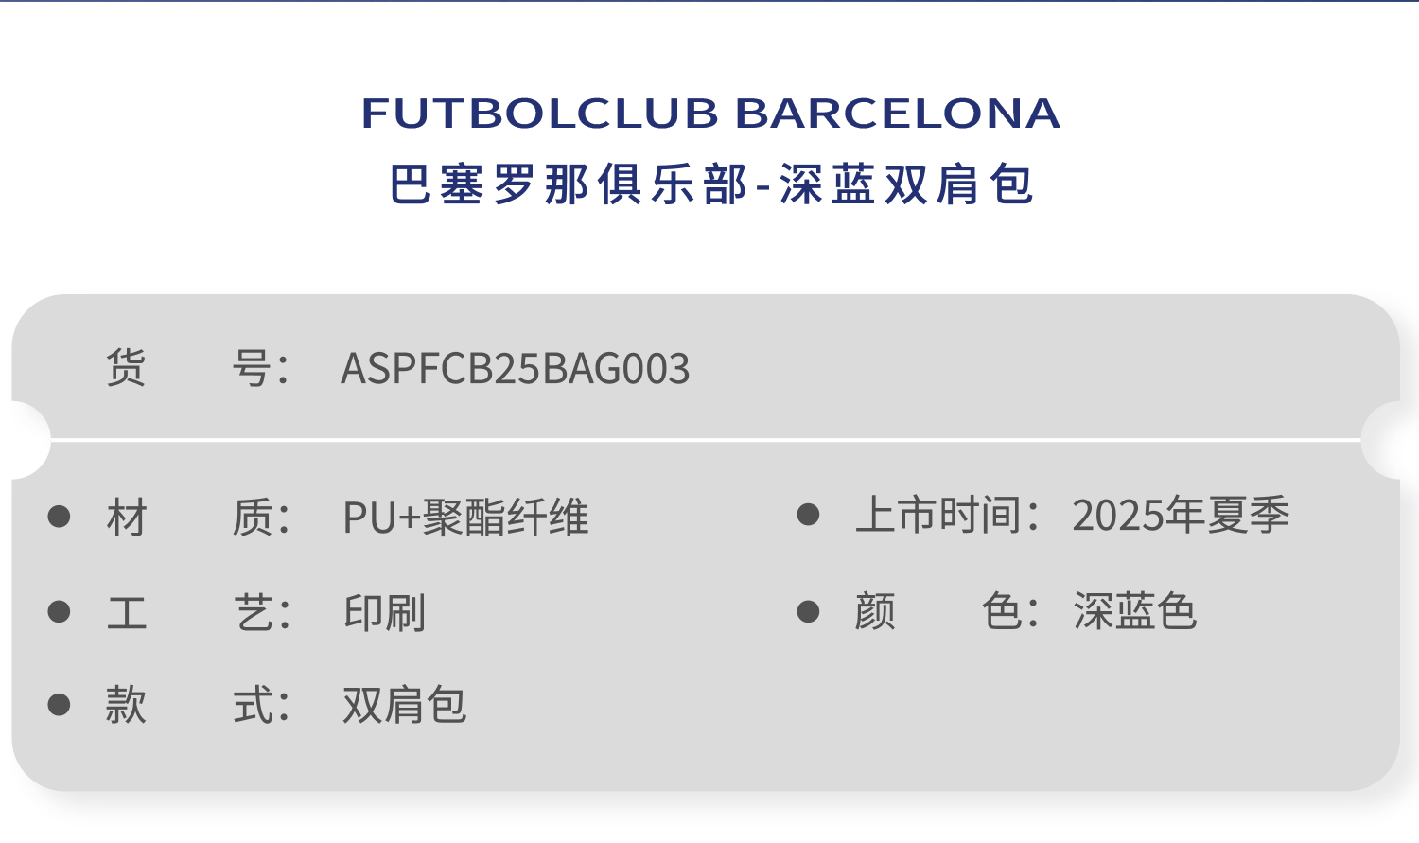Click the FUTBOLCLUB BARCELONA heading
Viewport: 1419px width, 843px height.
pos(710,114)
